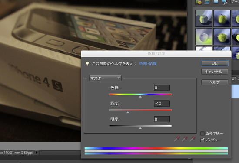Pick the subtract-from-sample eyedropper (last)
The height and width of the screenshot is (163, 239).
tap(193, 139)
